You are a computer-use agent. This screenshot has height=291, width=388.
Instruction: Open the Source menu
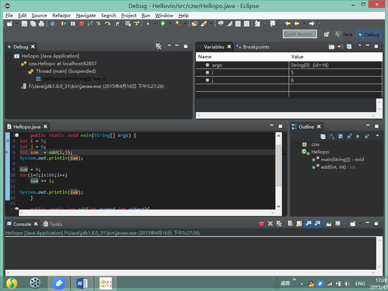39,16
